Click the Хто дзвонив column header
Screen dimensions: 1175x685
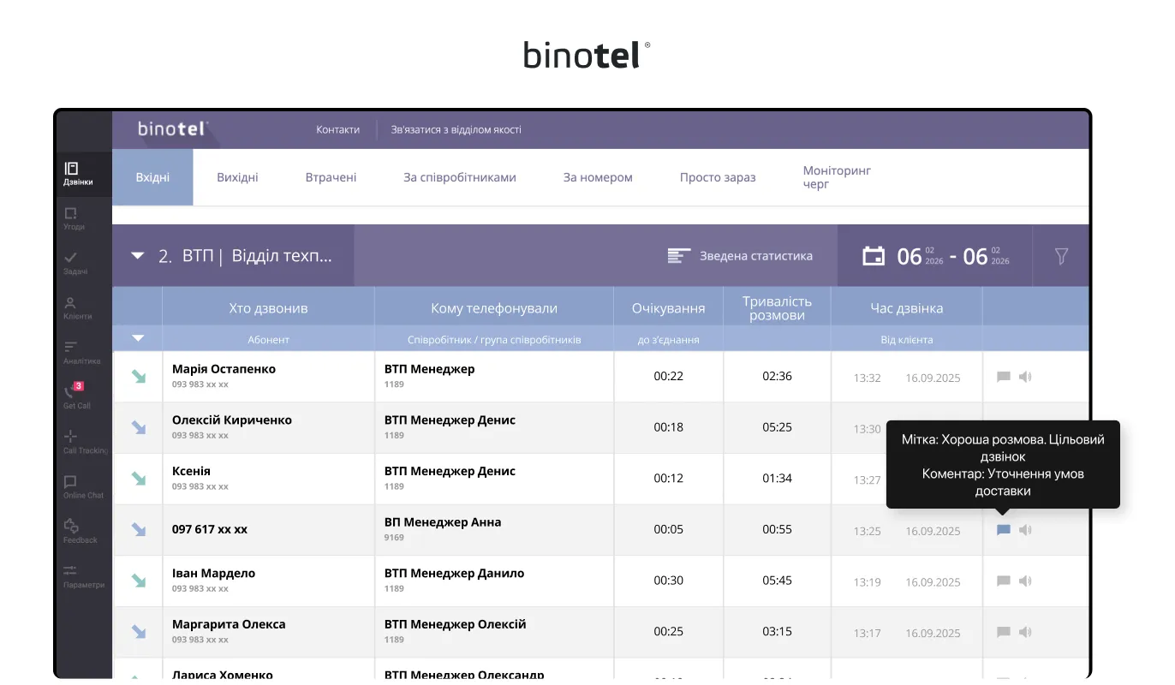click(268, 308)
